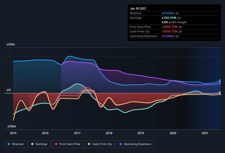
Task: Click the pink Free Cash Flow dot
Action: [x=56, y=144]
